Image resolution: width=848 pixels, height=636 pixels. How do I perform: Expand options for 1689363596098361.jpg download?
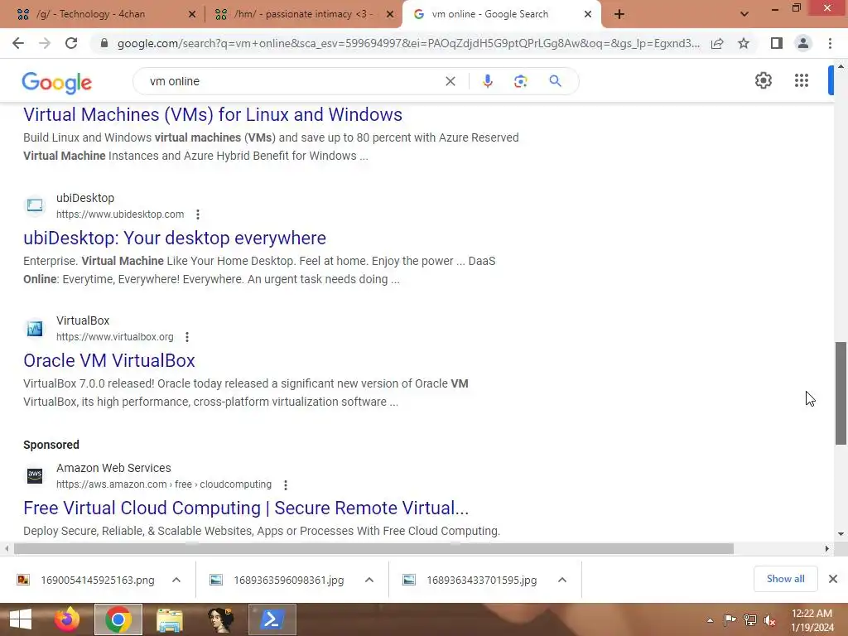point(369,580)
